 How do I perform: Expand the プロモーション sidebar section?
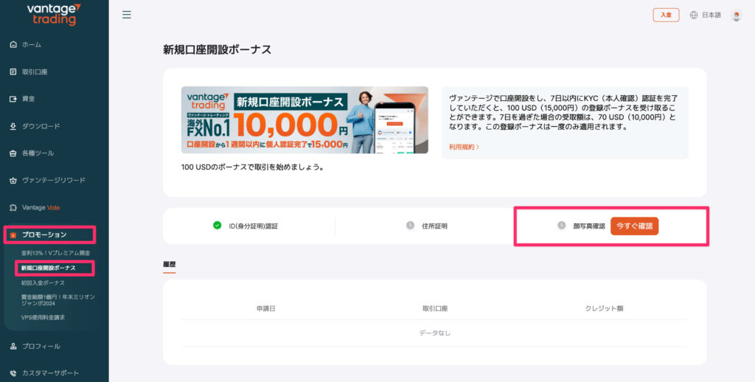[44, 235]
